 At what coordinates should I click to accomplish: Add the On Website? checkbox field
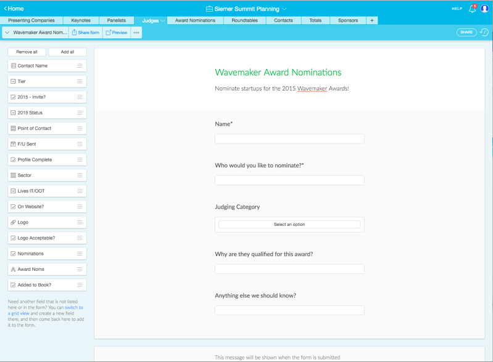(47, 207)
